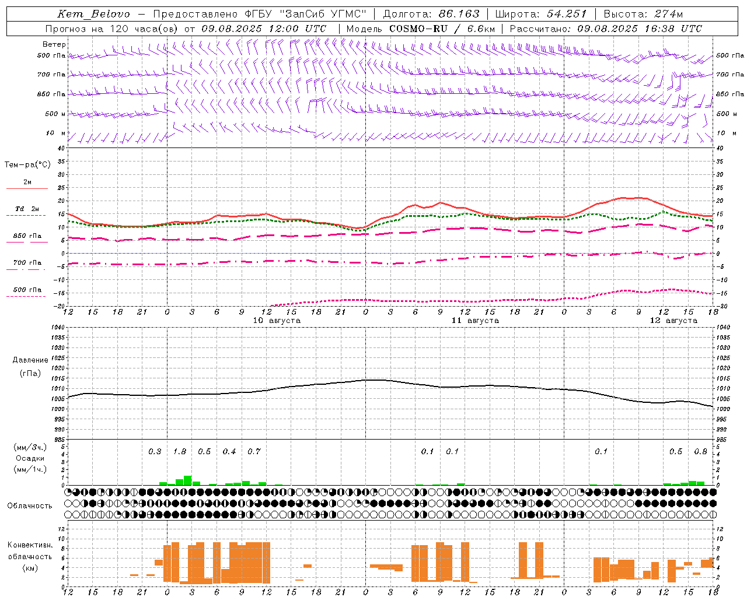Image resolution: width=747 pixels, height=597 pixels.
Task: Click the "Облачность" cloud cover label
Action: (x=30, y=506)
